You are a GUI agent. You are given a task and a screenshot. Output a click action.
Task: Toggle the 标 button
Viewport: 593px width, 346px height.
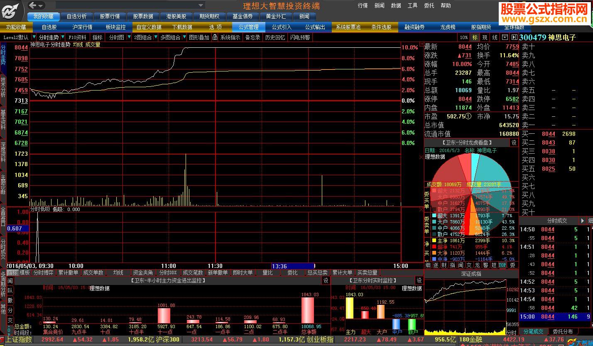click(x=475, y=37)
